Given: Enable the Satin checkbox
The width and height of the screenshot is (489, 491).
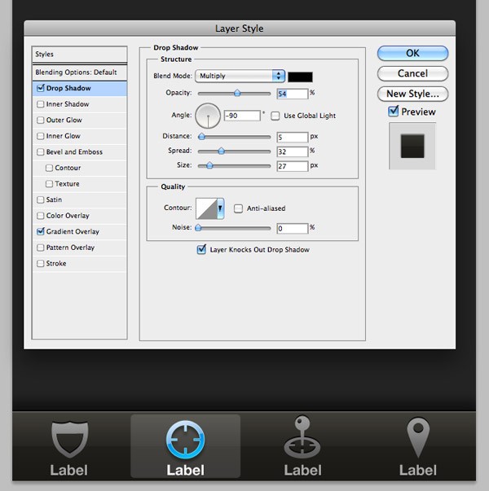Looking at the screenshot, I should [41, 199].
